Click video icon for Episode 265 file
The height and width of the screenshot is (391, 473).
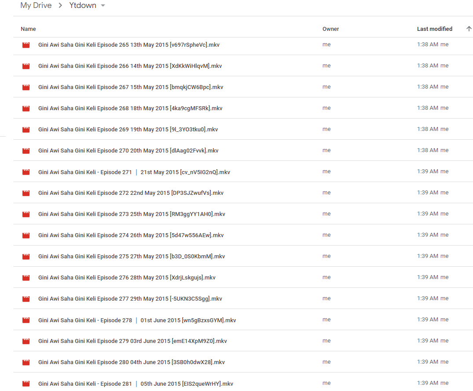coord(26,45)
